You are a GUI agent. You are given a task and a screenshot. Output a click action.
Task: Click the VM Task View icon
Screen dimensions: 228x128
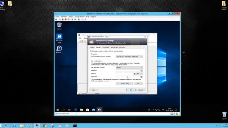69,110
